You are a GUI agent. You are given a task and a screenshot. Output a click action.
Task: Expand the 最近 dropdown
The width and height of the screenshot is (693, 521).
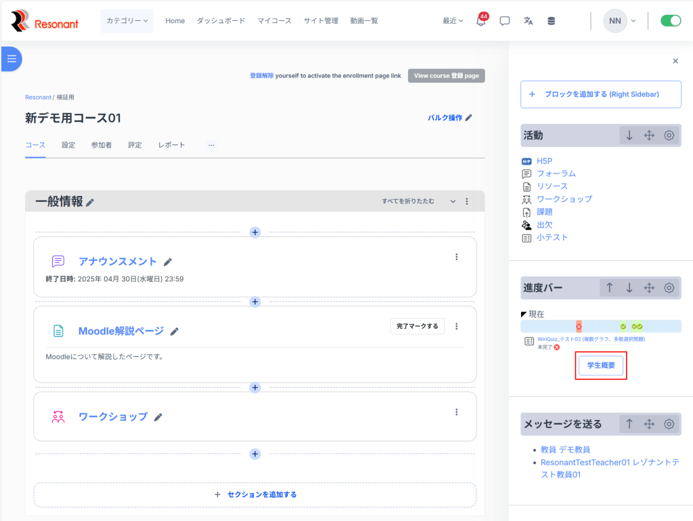coord(453,21)
